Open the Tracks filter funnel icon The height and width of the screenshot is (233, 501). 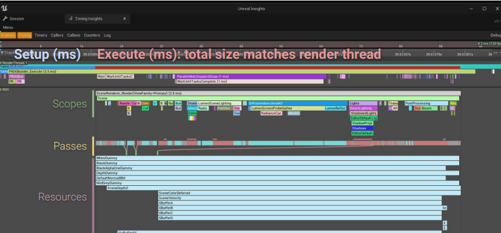pyautogui.click(x=2, y=53)
